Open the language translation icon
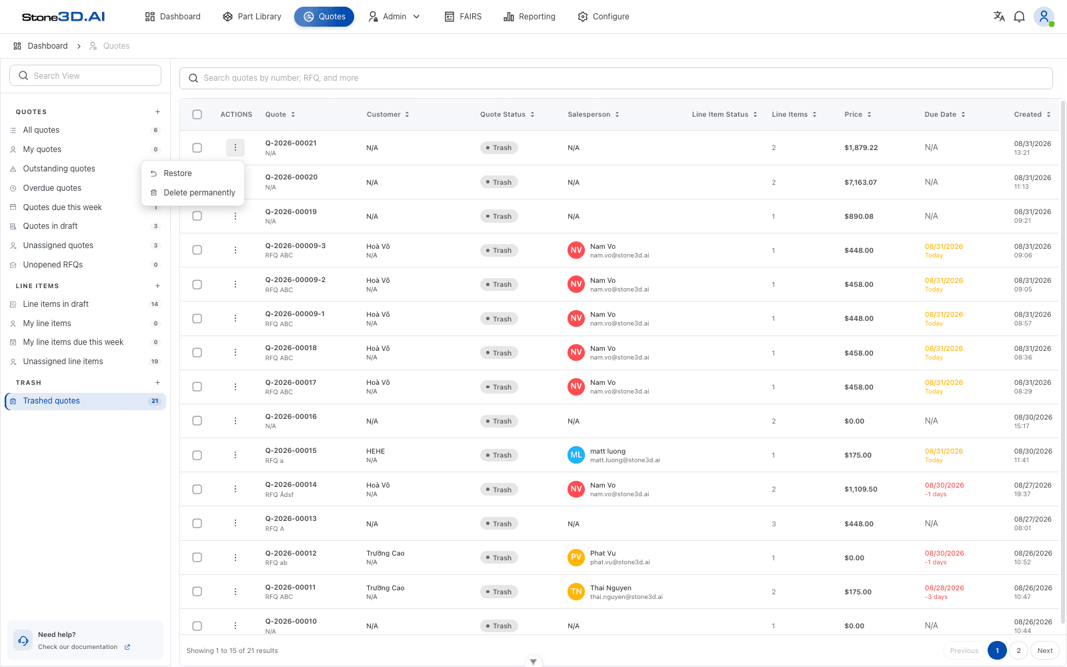 coord(999,17)
